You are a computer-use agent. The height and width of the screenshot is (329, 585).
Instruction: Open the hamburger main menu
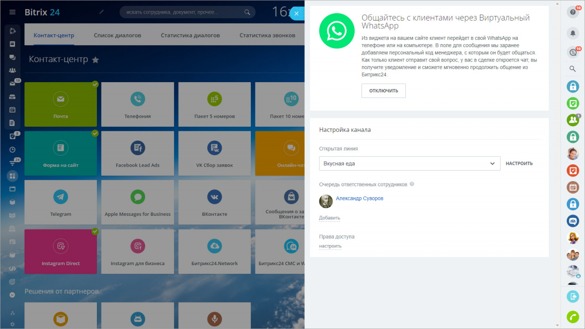12,12
